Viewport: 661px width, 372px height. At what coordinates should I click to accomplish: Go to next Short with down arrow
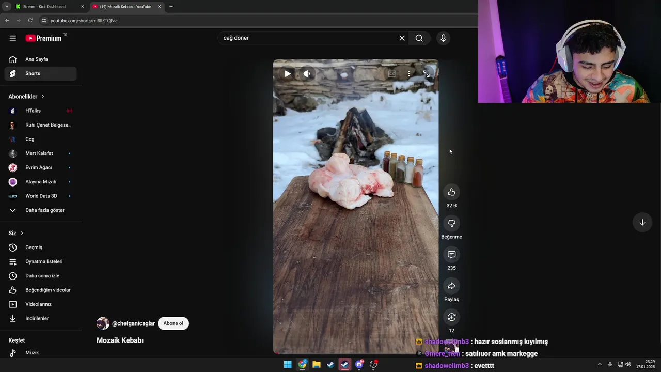[x=642, y=223]
